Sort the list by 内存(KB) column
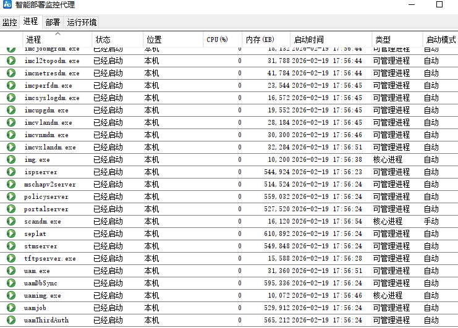Screen dimensions: 458x328 [x=260, y=40]
